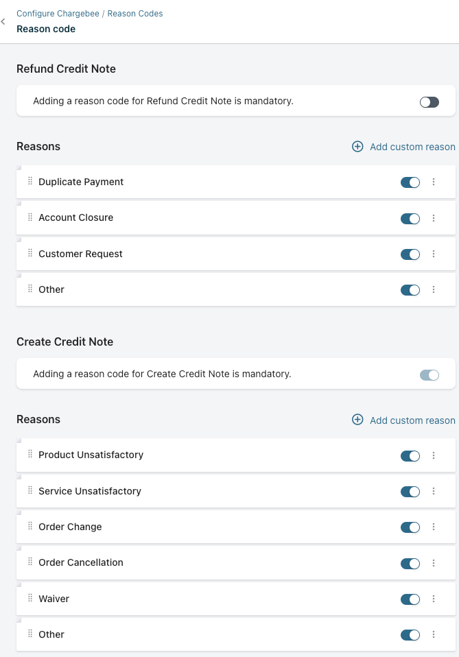Toggle mandatory reason code for Create Credit Note

pos(429,375)
